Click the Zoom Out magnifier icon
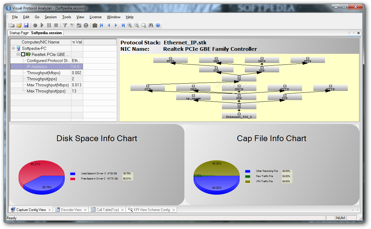The image size is (371, 229). [x=137, y=25]
